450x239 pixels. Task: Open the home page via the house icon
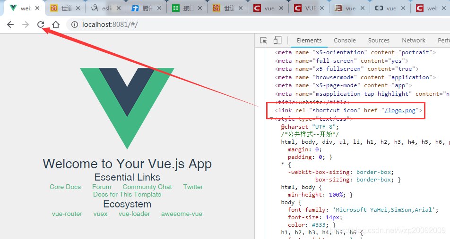(x=56, y=25)
